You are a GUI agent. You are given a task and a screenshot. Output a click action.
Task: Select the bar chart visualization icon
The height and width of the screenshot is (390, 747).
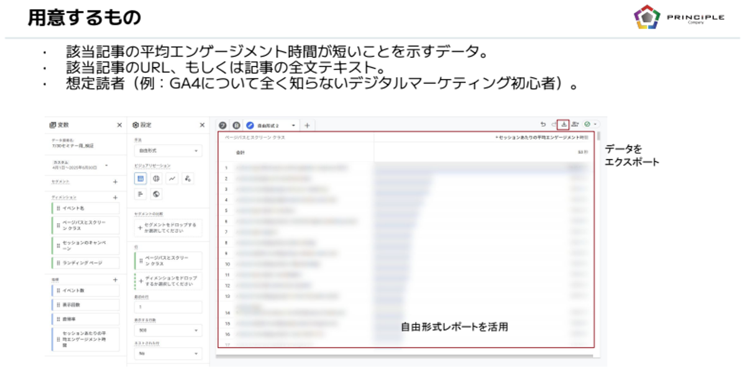[x=141, y=194]
